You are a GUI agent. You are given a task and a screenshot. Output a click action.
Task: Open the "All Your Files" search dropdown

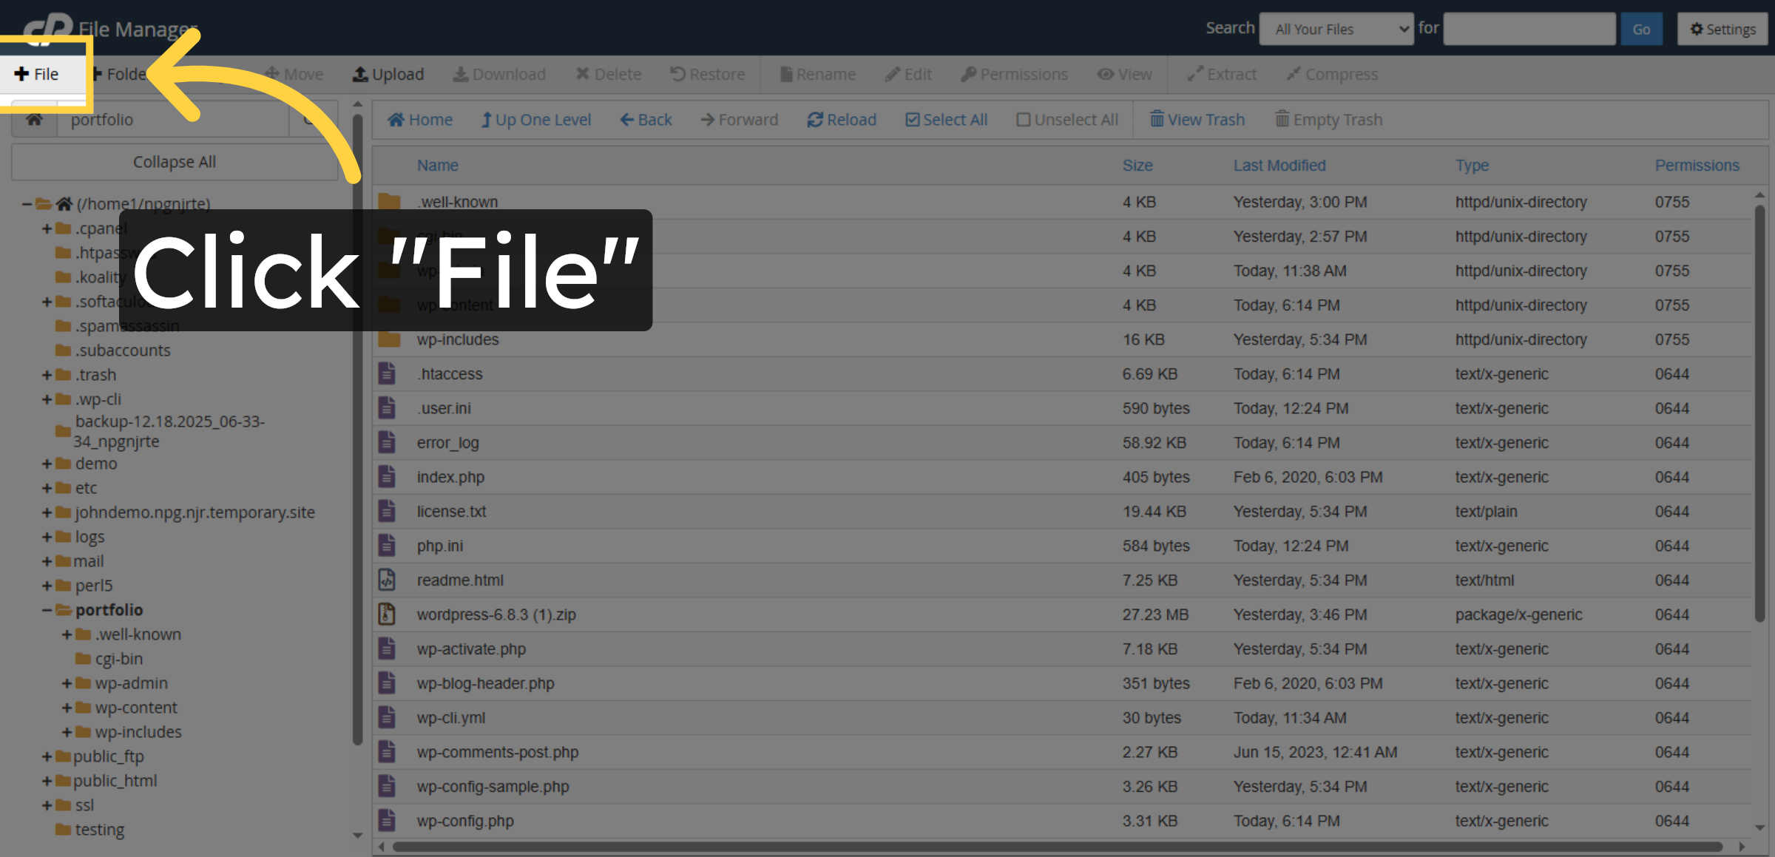point(1336,29)
